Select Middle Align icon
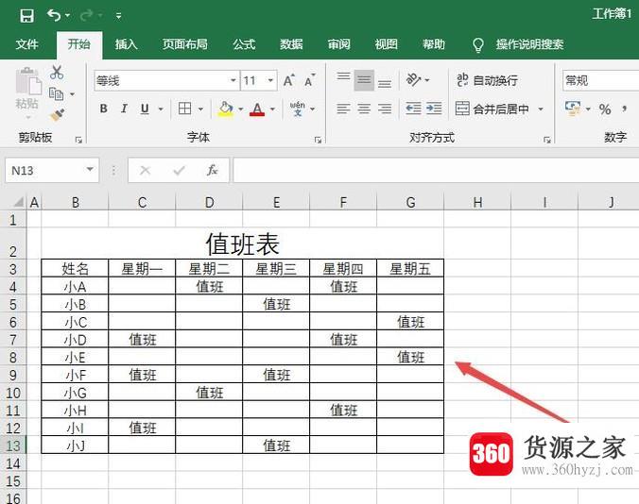 pyautogui.click(x=364, y=79)
